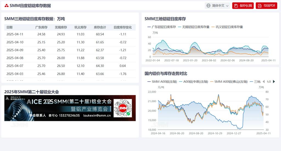Screen dimensions: 281x151
Task: Click Wuxi inventory value 26.80
Action: tap(61, 74)
